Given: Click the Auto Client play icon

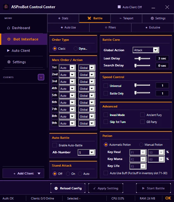Looking at the screenshot, I should point(8,51).
